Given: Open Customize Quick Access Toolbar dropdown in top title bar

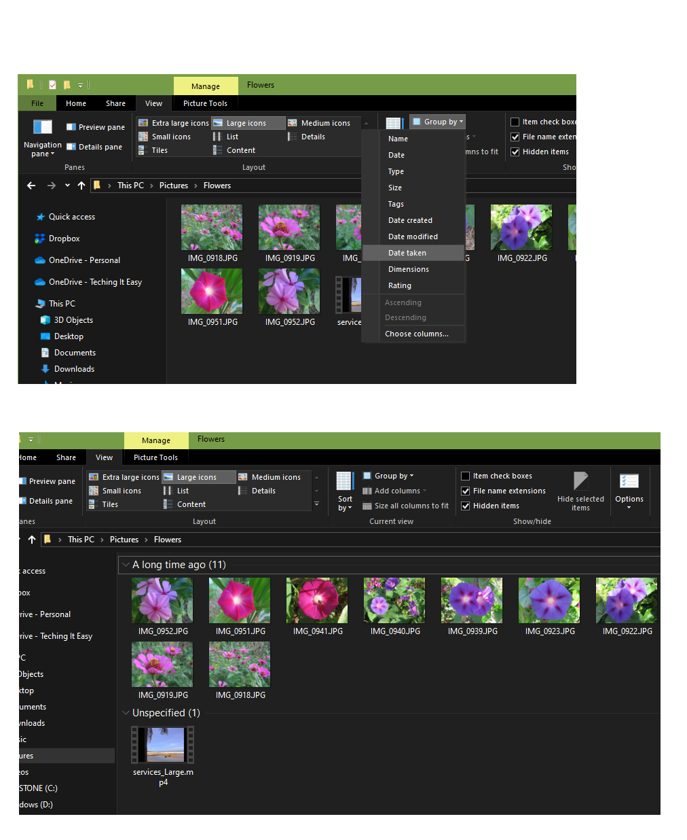Looking at the screenshot, I should (80, 86).
